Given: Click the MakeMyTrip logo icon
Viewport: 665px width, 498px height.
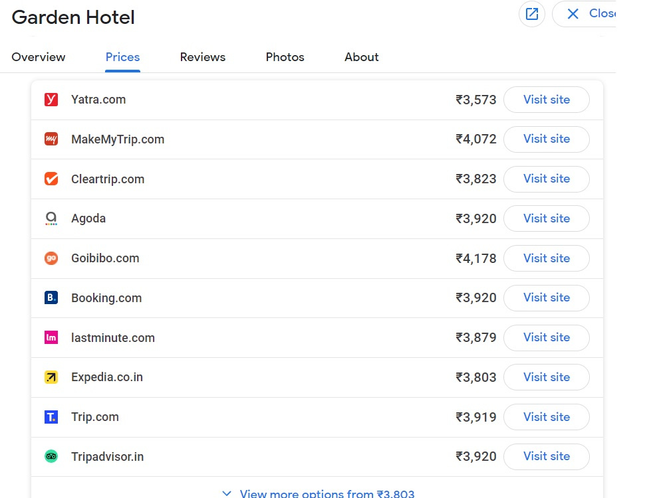Looking at the screenshot, I should [x=51, y=139].
